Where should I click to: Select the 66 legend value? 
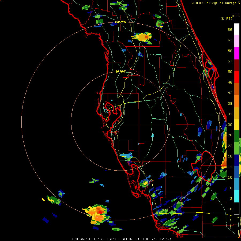[x=230, y=30]
